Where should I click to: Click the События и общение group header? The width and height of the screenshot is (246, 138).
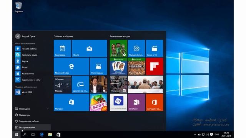tap(63, 36)
